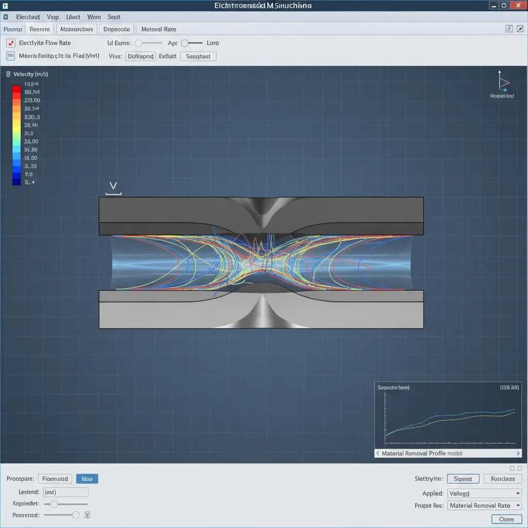
Task: Open the Applied Vailegg dropdown
Action: 484,493
